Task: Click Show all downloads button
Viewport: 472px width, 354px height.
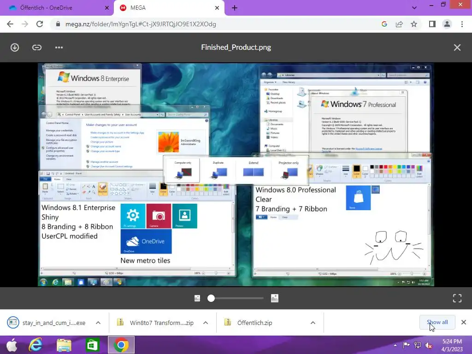Action: pos(437,322)
